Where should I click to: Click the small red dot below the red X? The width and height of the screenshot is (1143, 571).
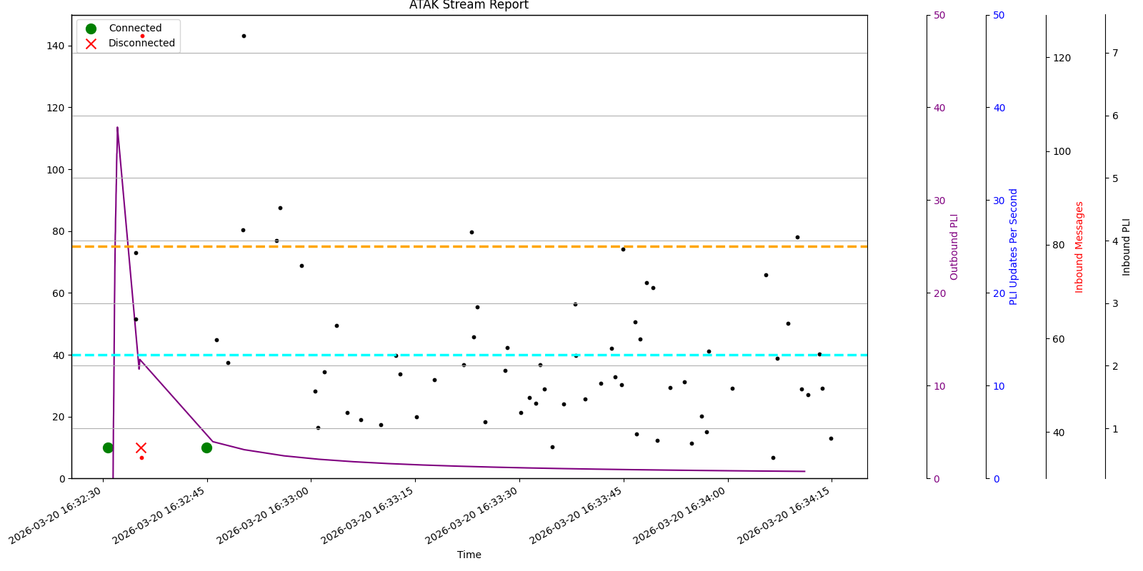tap(141, 458)
